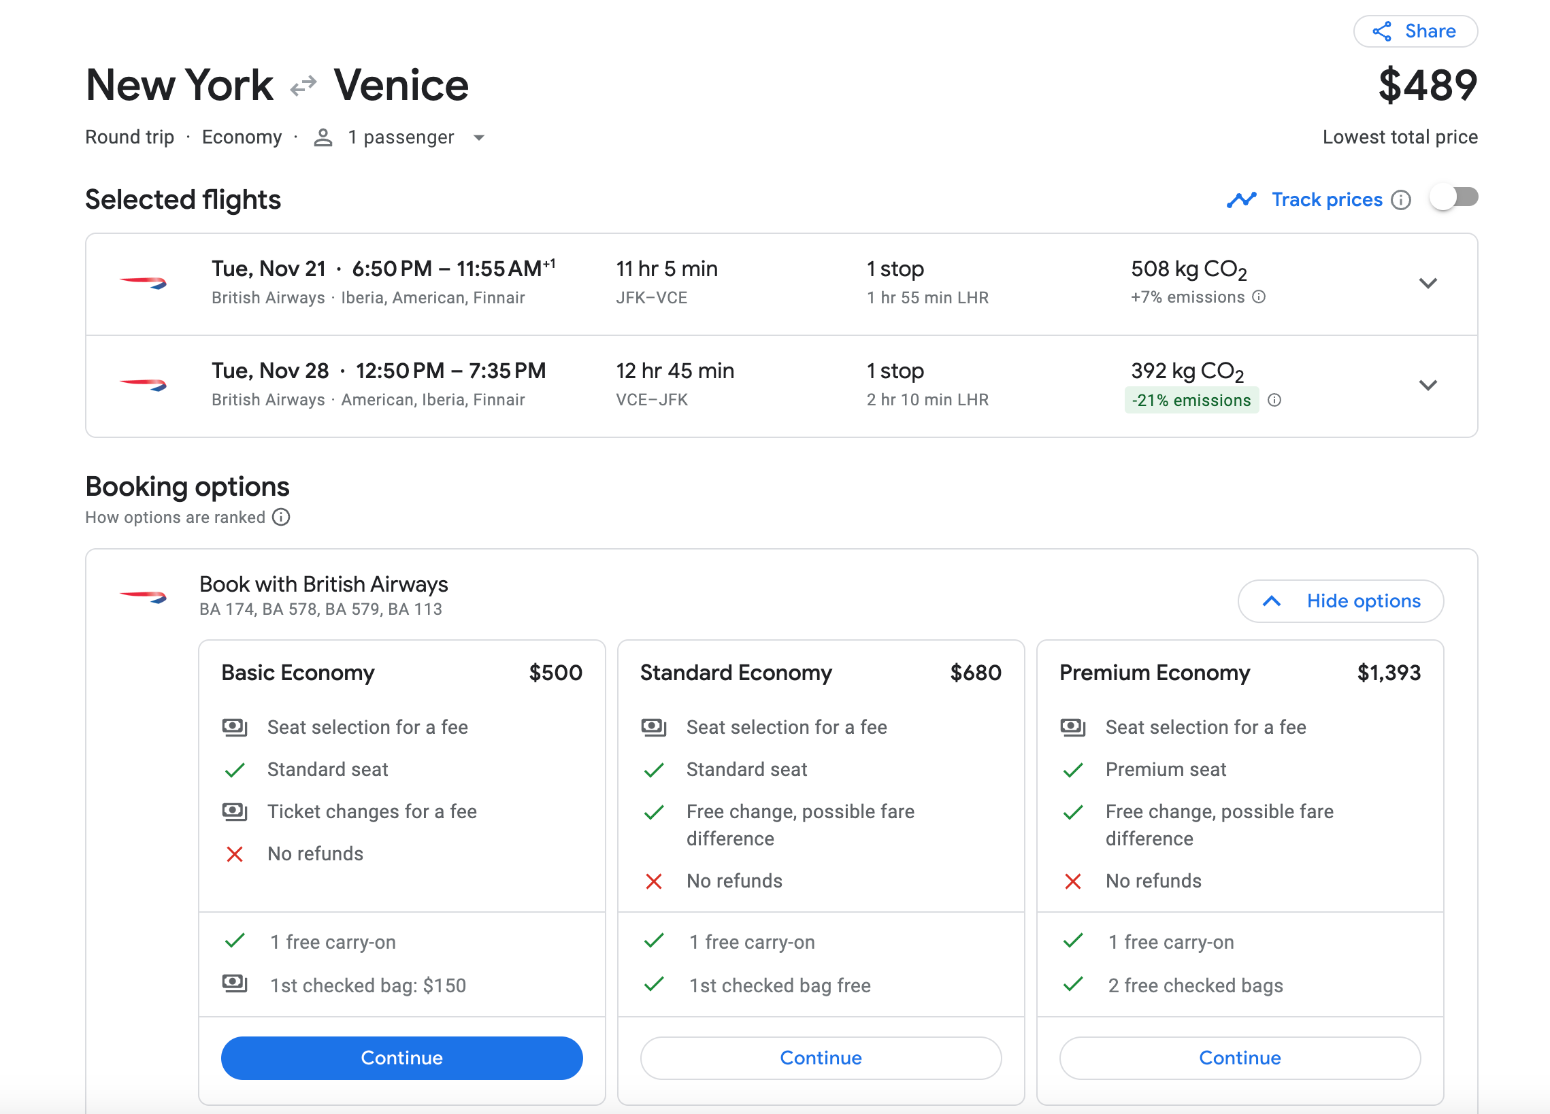The height and width of the screenshot is (1114, 1550).
Task: Continue with Premium Economy fare
Action: (1240, 1058)
